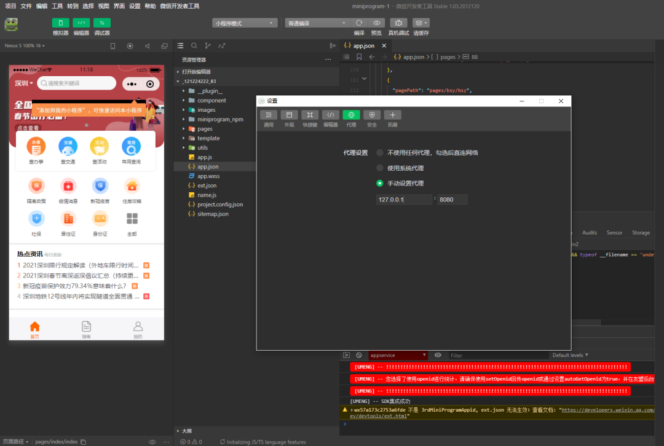Switch to the Storage tab

click(641, 233)
